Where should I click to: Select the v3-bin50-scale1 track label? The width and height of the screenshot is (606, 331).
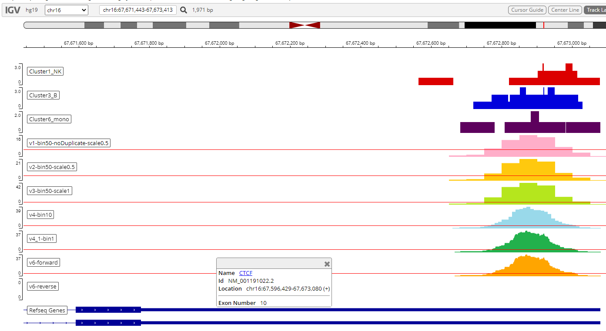tap(50, 191)
